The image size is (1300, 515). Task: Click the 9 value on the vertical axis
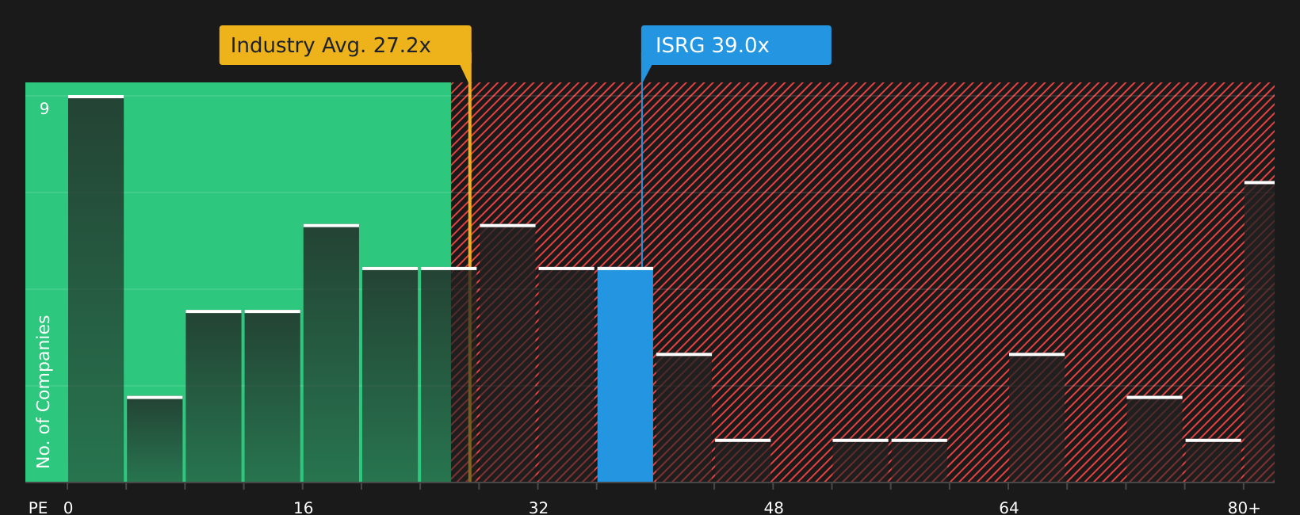44,109
